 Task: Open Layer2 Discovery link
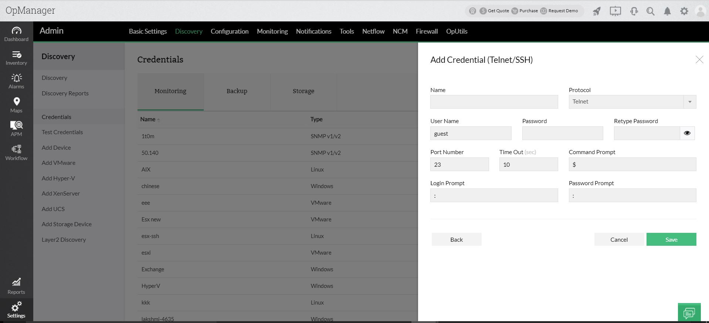tap(64, 240)
